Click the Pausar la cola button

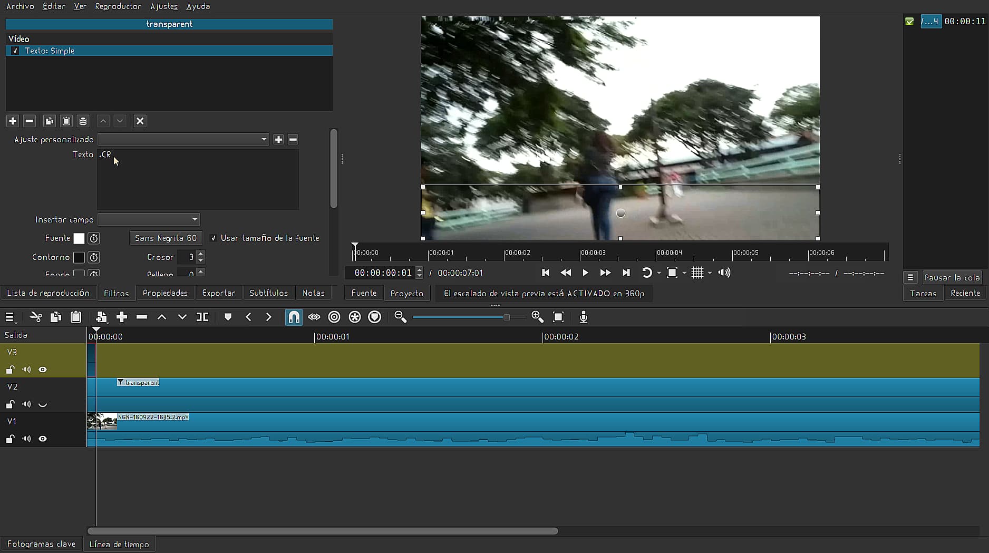(x=951, y=277)
